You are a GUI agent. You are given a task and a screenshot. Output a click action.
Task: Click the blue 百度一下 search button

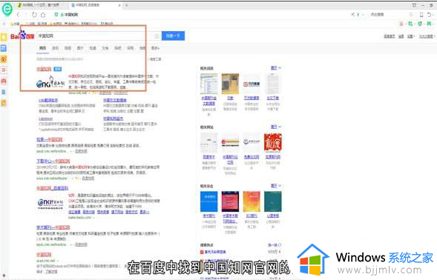pos(173,36)
